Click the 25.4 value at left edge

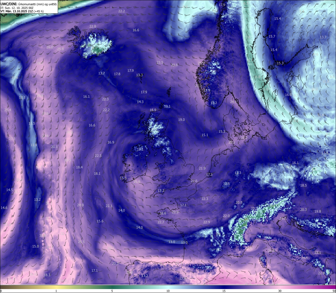[x=8, y=110]
